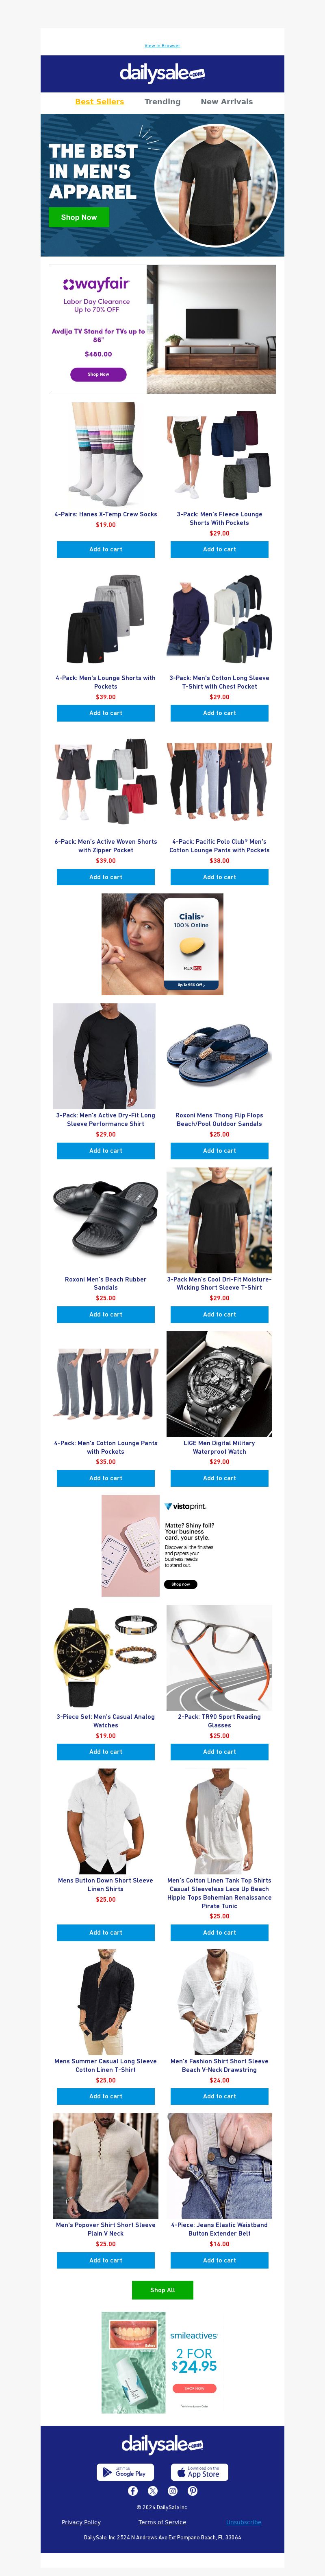325x2576 pixels.
Task: Add Hanes X-Temp Crew Socks to cart
Action: 106,549
